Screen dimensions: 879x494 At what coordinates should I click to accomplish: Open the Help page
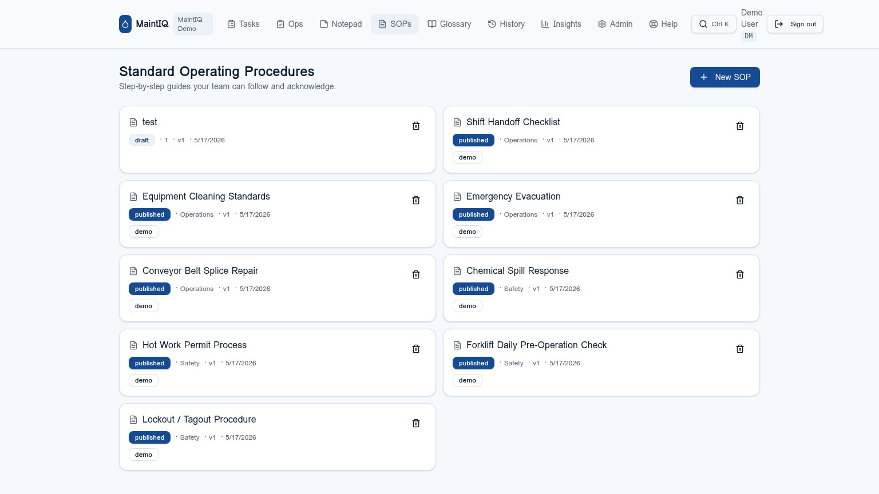pyautogui.click(x=663, y=24)
